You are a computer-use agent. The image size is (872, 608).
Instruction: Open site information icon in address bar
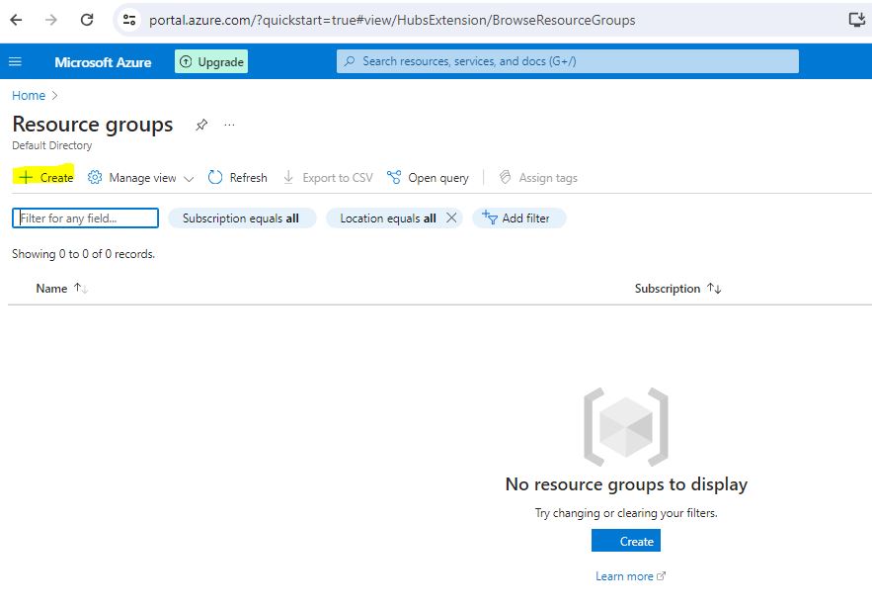point(129,20)
